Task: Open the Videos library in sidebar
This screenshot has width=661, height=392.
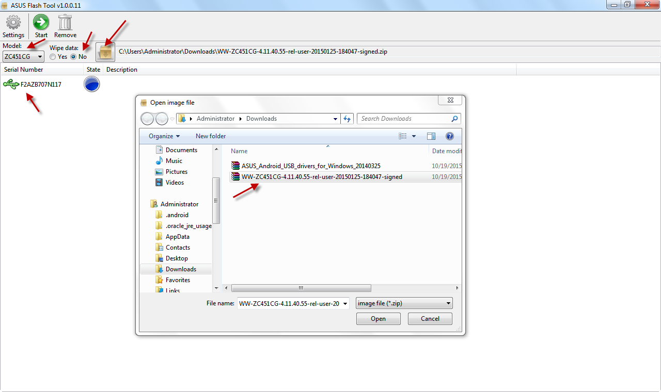Action: pos(170,183)
